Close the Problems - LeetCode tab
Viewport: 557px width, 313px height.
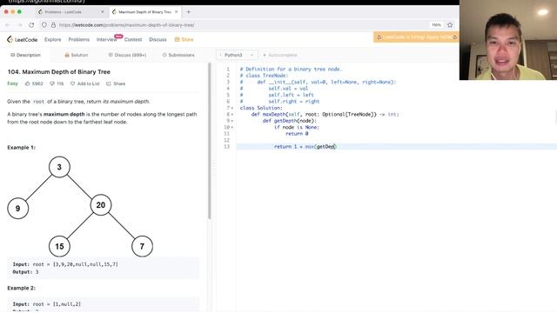103,11
